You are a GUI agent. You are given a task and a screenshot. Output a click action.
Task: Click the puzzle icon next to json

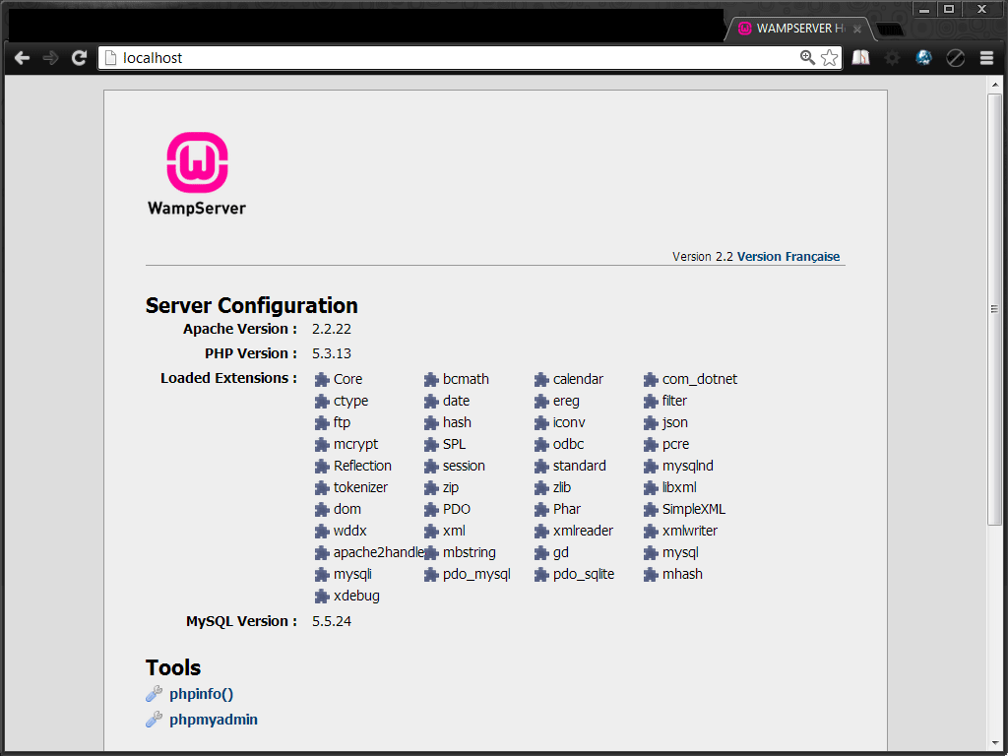(651, 422)
